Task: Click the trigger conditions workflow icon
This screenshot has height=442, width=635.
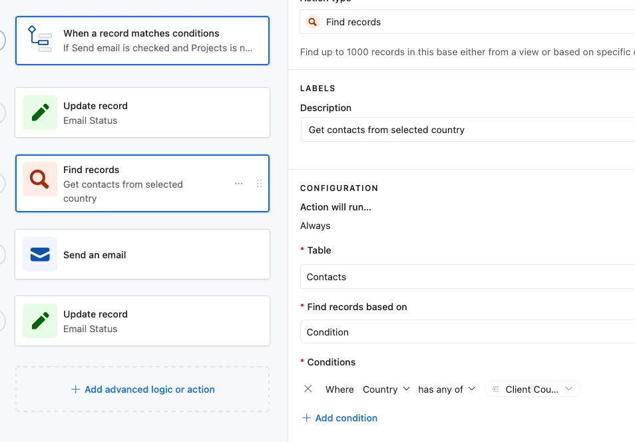Action: tap(40, 41)
